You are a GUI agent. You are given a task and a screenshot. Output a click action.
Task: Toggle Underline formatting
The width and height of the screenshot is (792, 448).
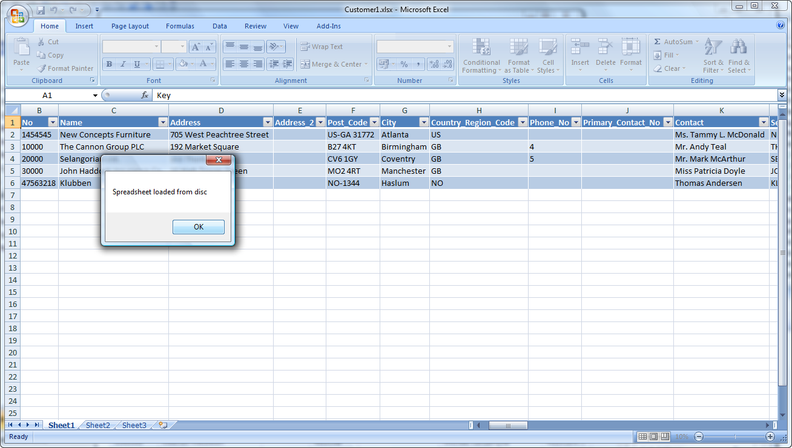137,64
